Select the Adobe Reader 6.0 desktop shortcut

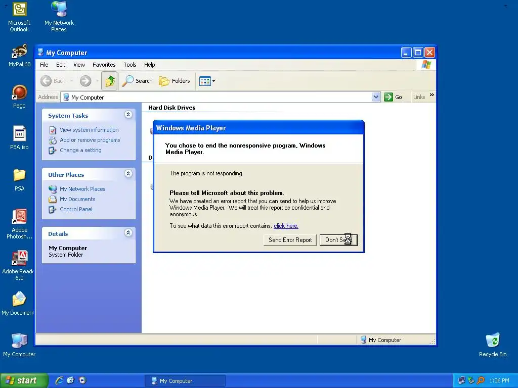click(x=18, y=266)
